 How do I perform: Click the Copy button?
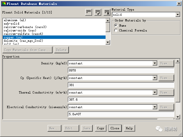click(x=101, y=128)
